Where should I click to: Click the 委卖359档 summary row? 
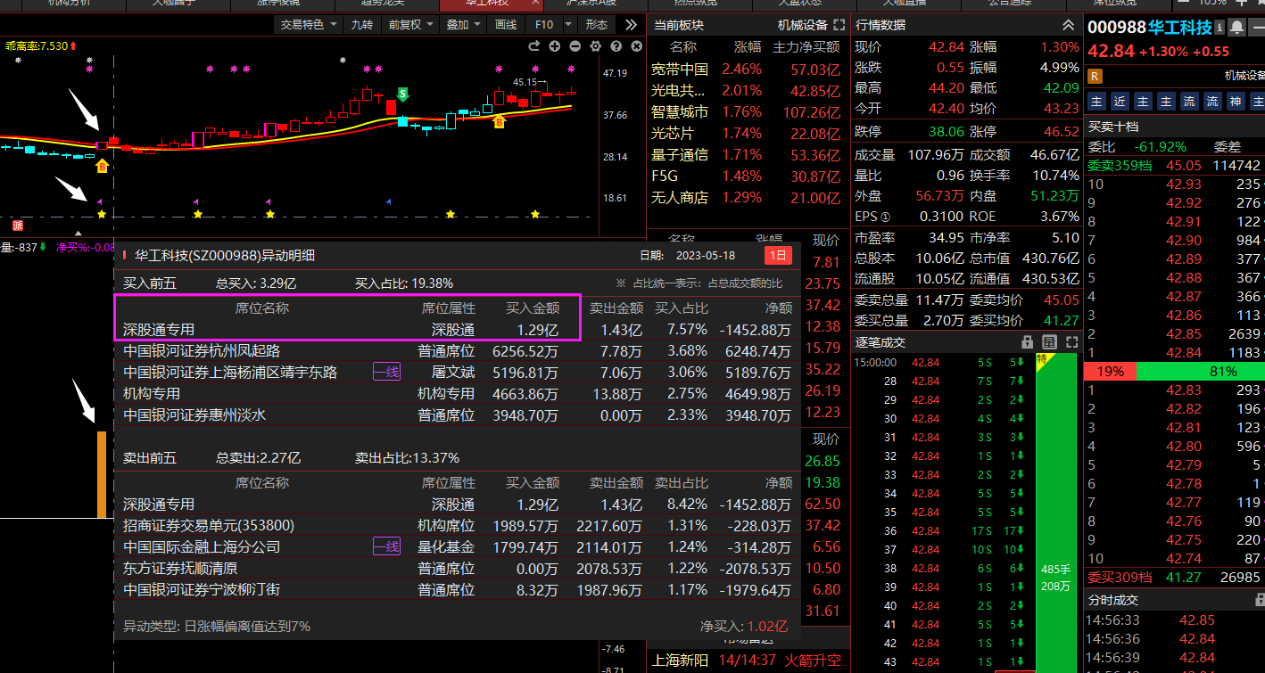[1174, 166]
